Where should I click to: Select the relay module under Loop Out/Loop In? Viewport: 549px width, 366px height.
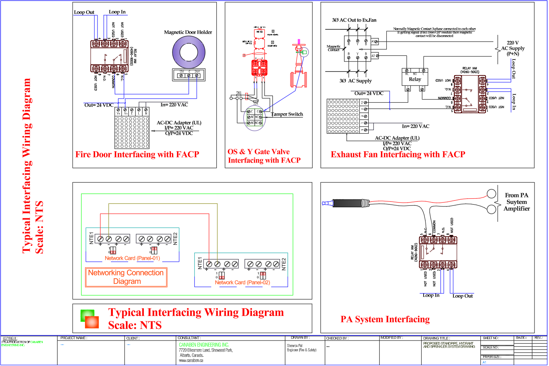point(109,56)
